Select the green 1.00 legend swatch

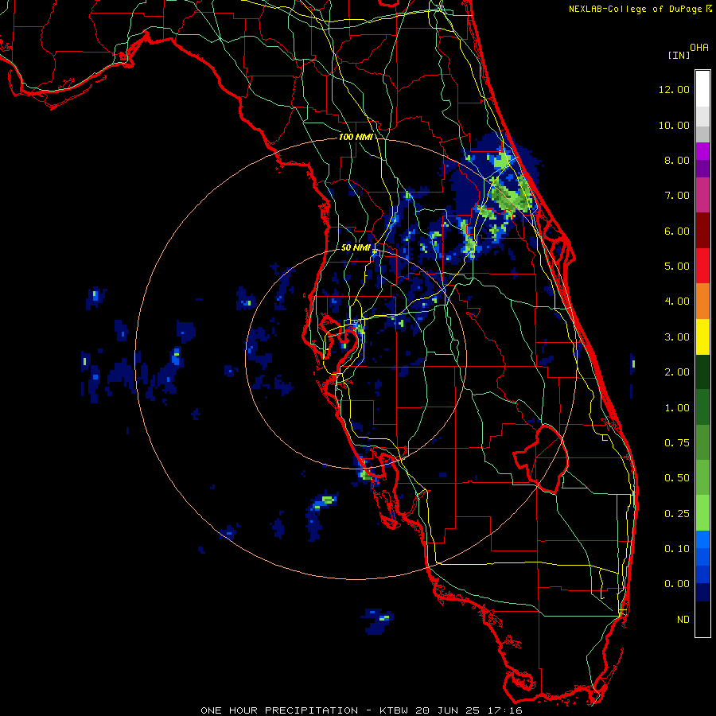702,407
